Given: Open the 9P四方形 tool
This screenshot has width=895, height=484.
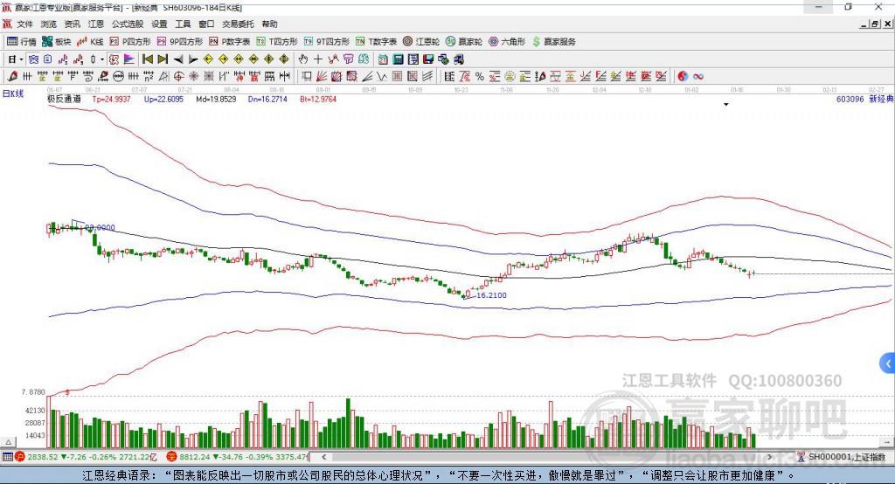Looking at the screenshot, I should (180, 42).
